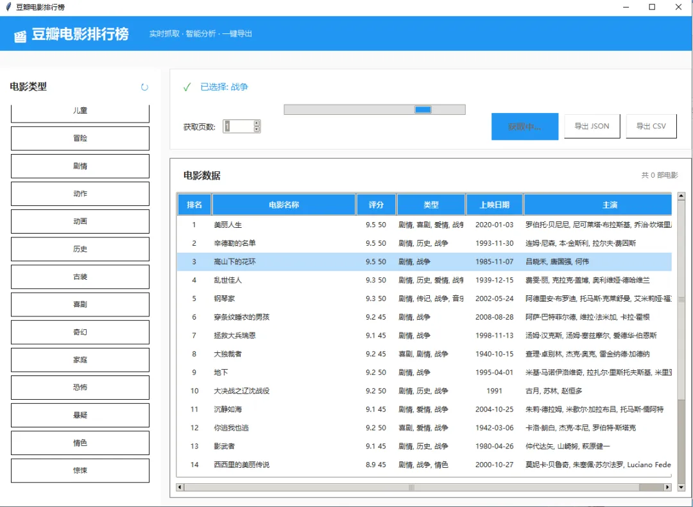Select the 情色 genre
Viewport: 693px width, 507px height.
tap(80, 443)
